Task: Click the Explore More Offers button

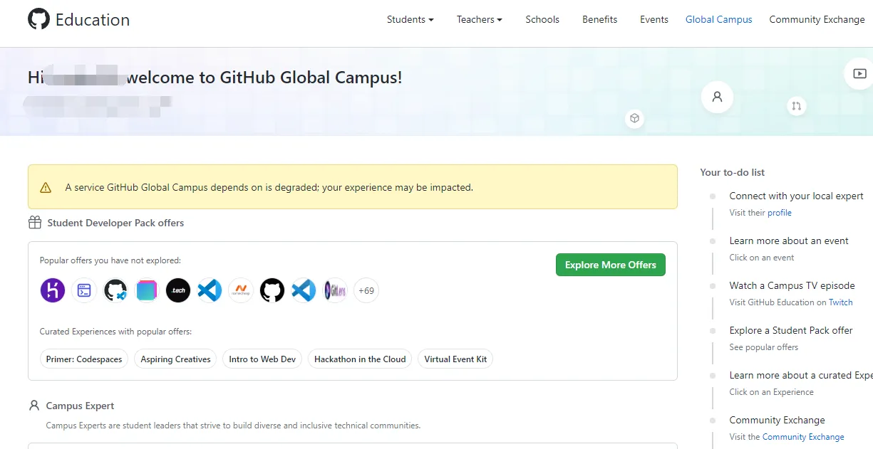Action: [610, 265]
